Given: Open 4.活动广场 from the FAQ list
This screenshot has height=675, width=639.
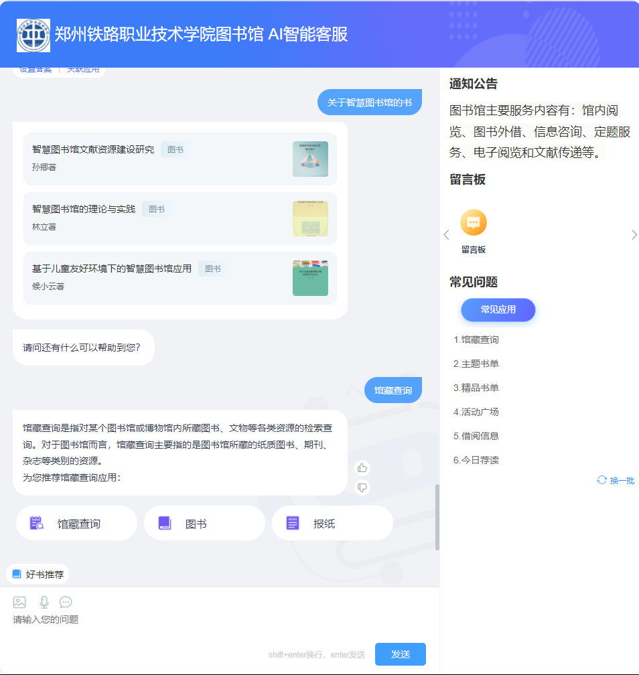Looking at the screenshot, I should coord(476,412).
